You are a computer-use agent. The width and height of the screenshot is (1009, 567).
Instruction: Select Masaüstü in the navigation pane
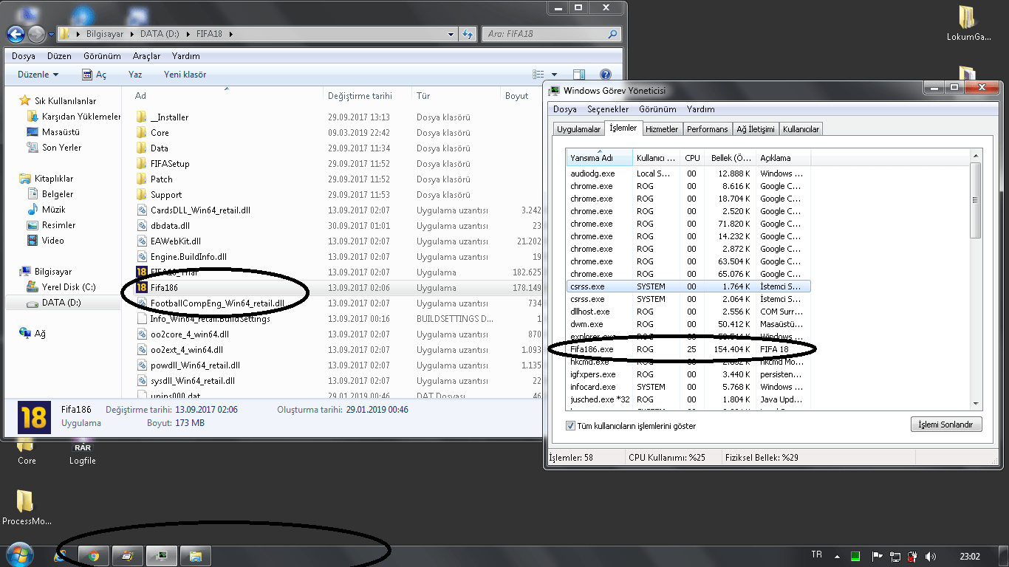(53, 132)
